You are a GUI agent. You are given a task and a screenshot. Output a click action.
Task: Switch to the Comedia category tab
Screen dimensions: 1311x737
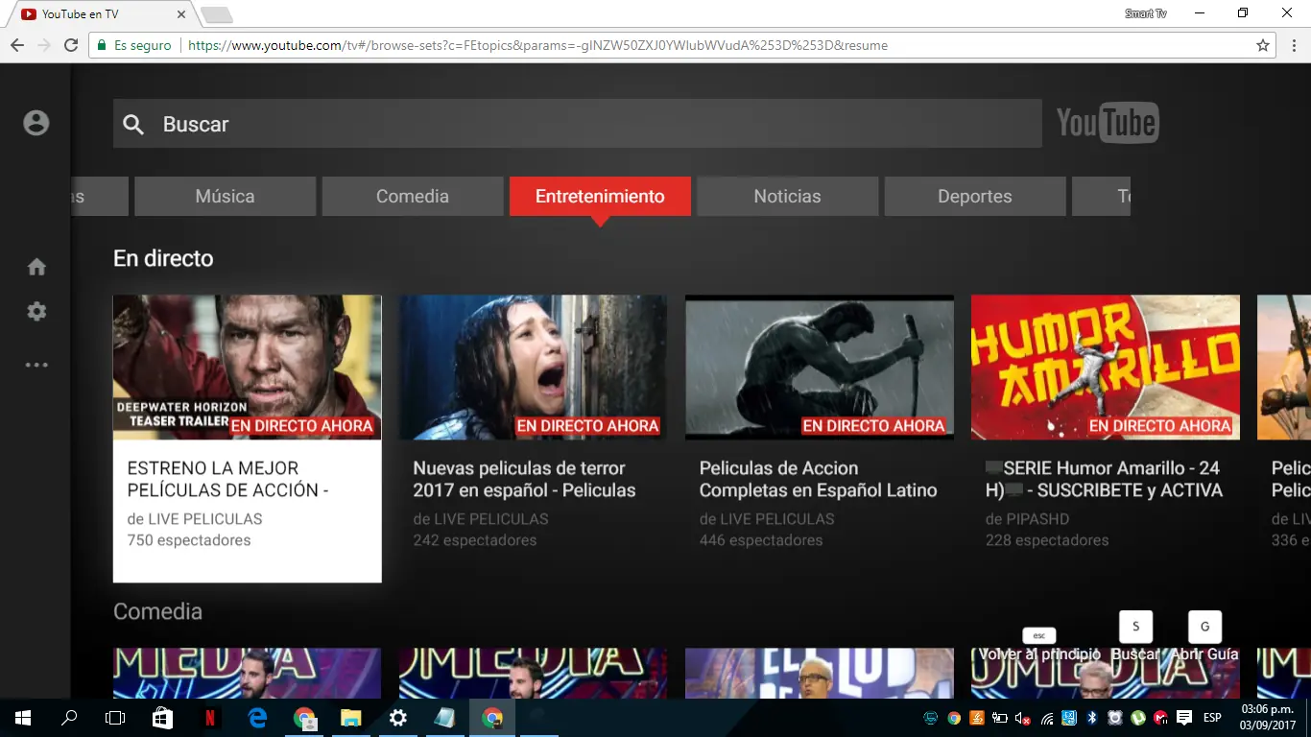(413, 197)
